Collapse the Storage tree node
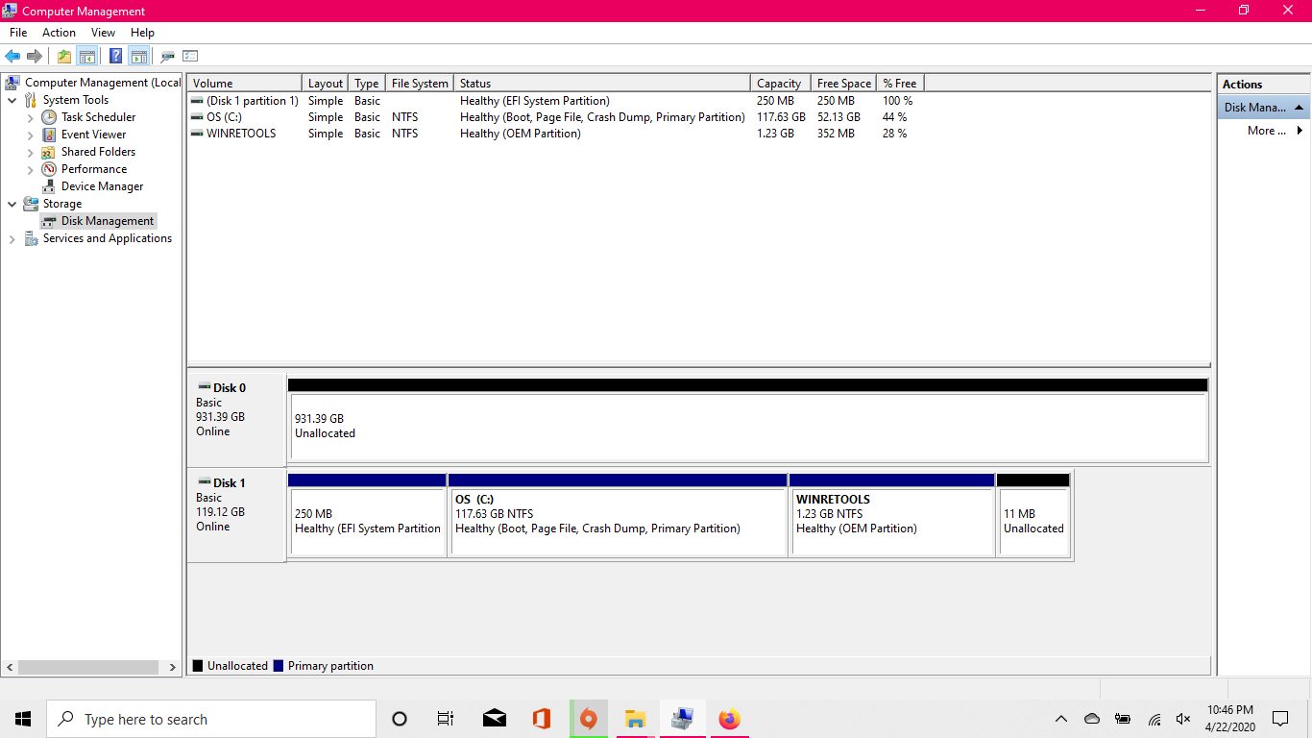The image size is (1312, 738). click(12, 204)
